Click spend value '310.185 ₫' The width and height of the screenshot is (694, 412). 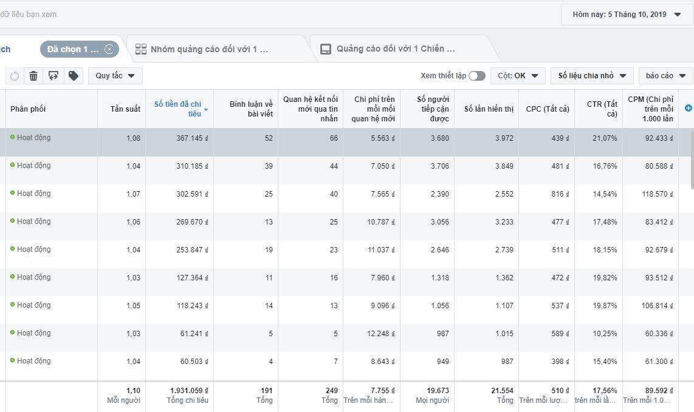click(x=192, y=166)
